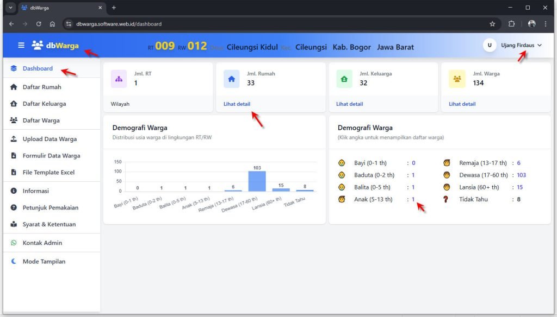Click the yellow Jml. Warga people icon

click(x=457, y=79)
